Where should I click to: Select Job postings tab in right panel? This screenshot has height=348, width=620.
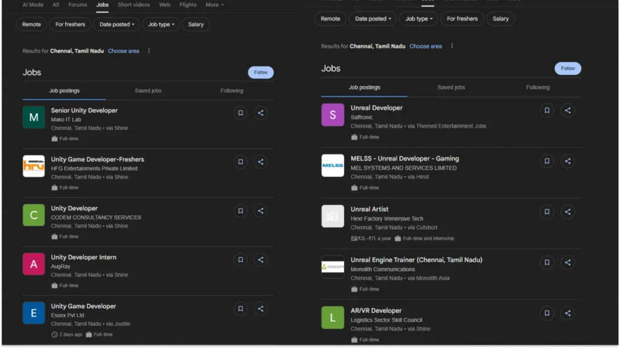[x=364, y=87]
